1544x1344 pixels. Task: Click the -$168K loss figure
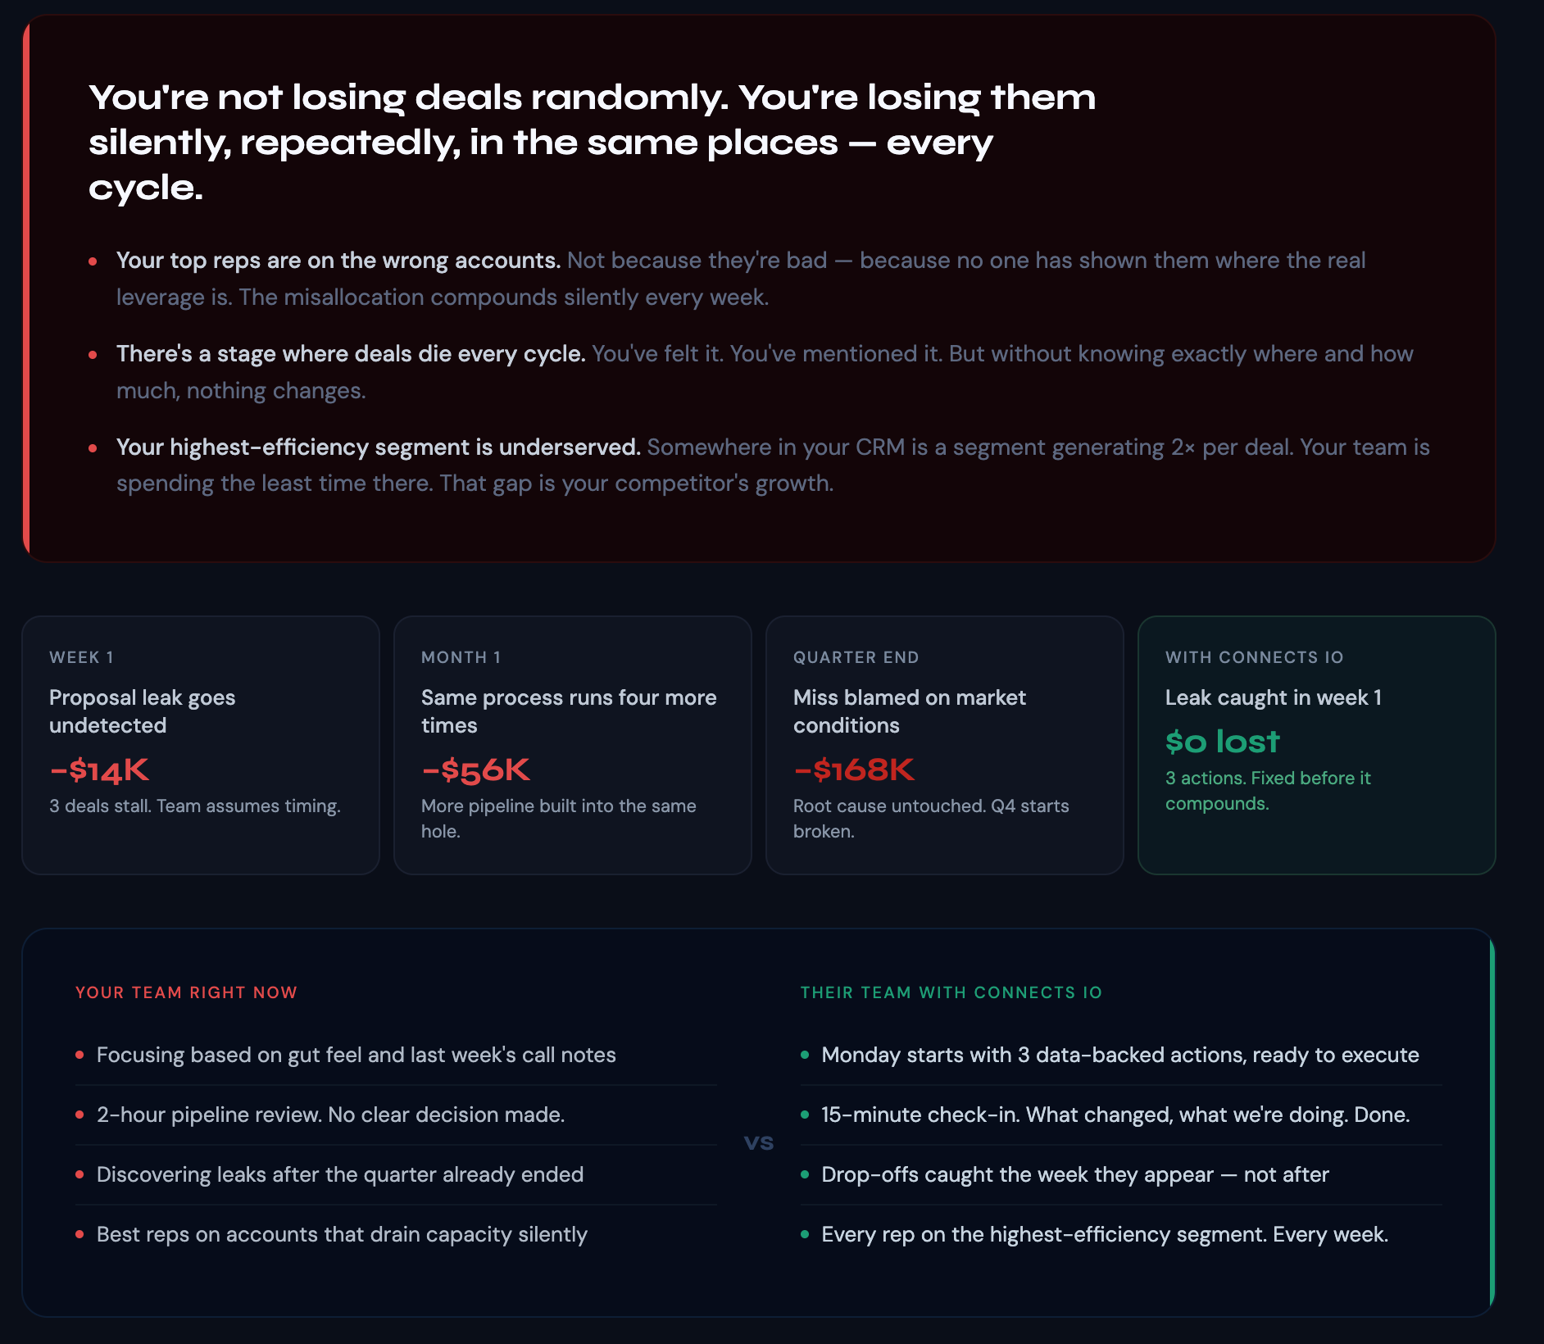point(853,769)
